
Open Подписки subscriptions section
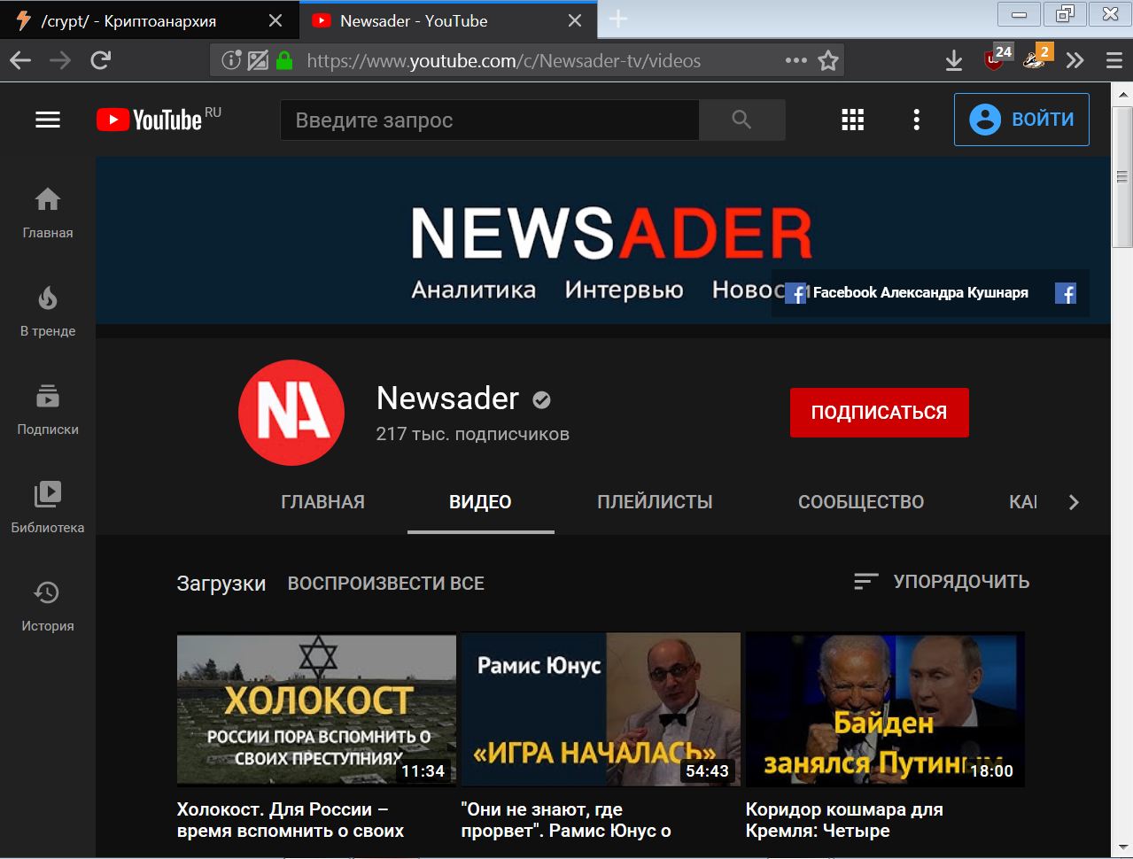tap(48, 410)
